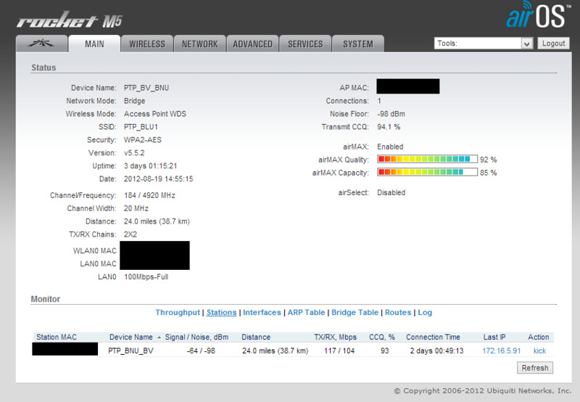
Task: Switch to the MAIN tab
Action: [94, 44]
